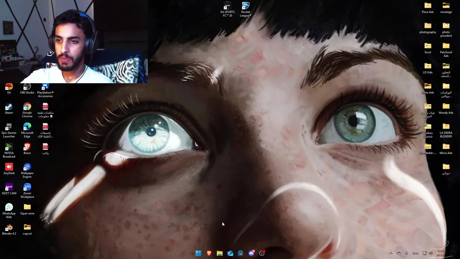Select the Mirva Ads folder
Image resolution: width=460 pixels, height=259 pixels.
446,149
